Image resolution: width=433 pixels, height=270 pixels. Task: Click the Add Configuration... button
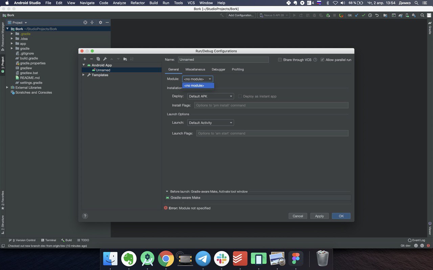tap(241, 15)
